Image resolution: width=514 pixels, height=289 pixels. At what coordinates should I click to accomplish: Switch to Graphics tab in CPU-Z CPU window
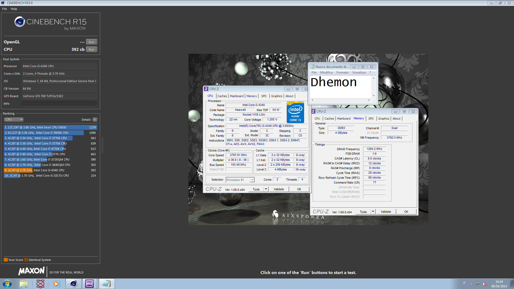pyautogui.click(x=277, y=96)
